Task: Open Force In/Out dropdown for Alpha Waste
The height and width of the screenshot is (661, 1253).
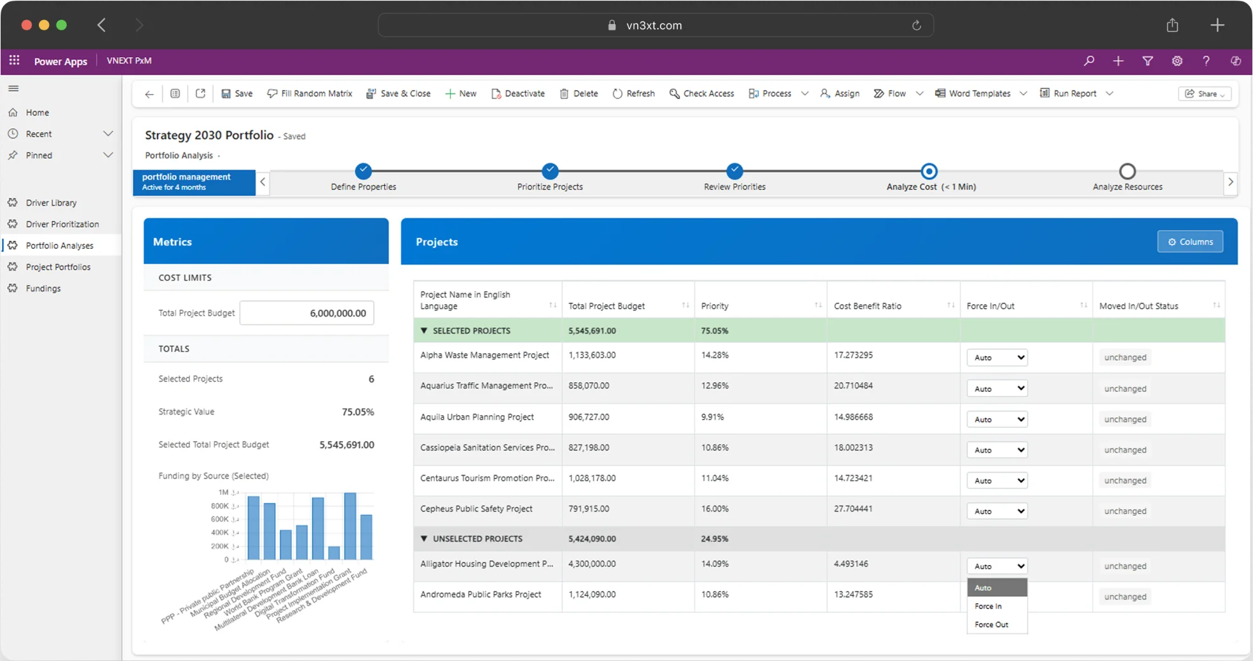Action: click(x=997, y=357)
